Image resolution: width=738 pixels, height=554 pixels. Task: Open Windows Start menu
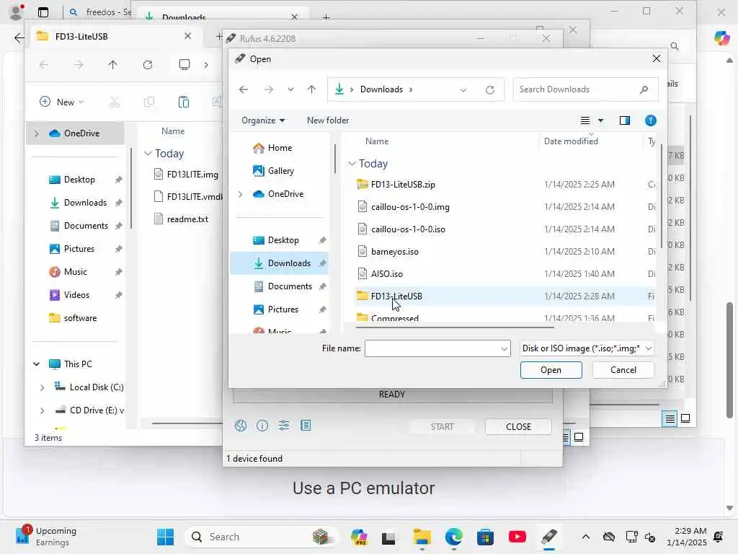point(165,537)
